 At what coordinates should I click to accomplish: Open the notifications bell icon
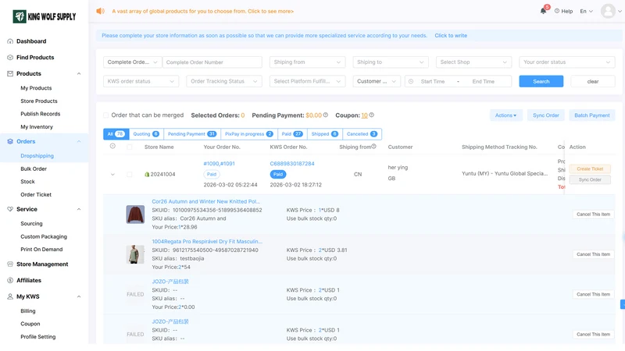[x=543, y=11]
